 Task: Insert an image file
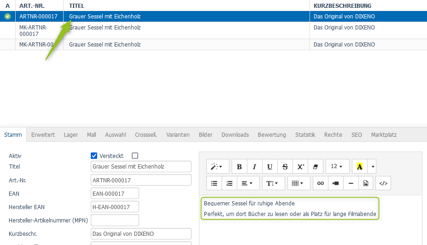pyautogui.click(x=366, y=183)
